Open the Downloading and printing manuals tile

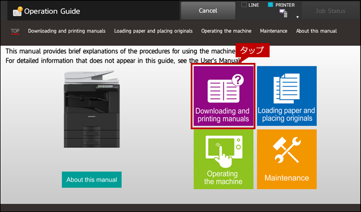pos(223,96)
